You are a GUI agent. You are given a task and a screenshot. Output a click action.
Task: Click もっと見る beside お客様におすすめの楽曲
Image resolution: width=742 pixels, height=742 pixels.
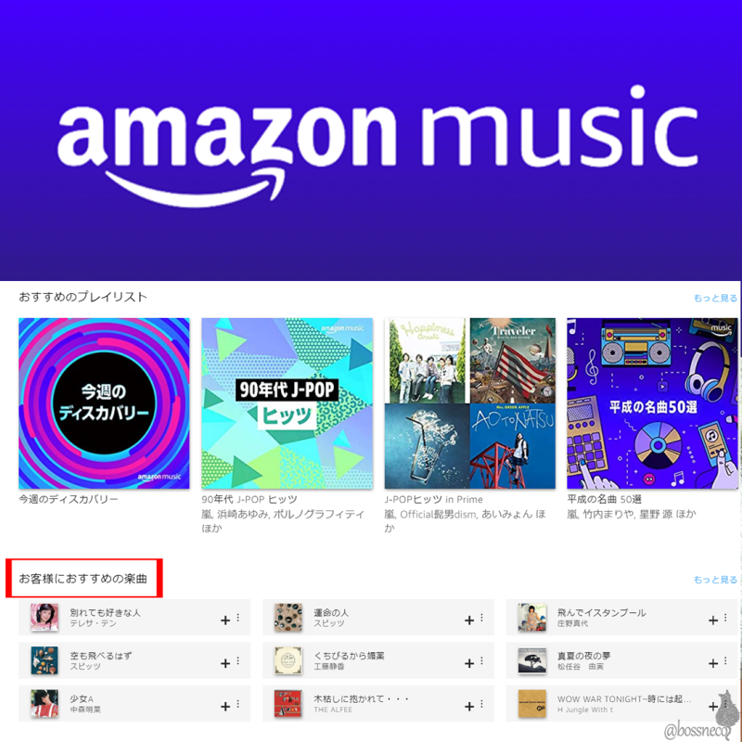714,579
